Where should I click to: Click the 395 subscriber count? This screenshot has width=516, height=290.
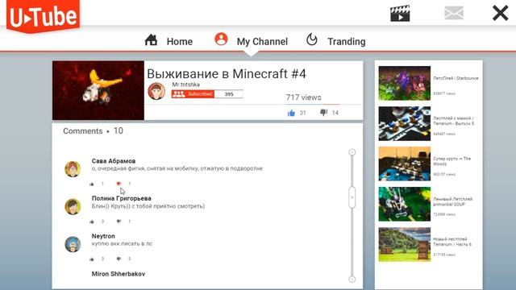pos(229,94)
